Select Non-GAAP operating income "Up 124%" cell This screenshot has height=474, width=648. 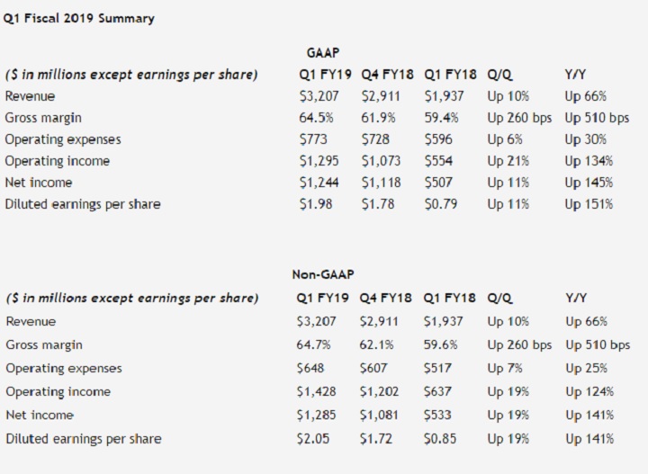[589, 391]
